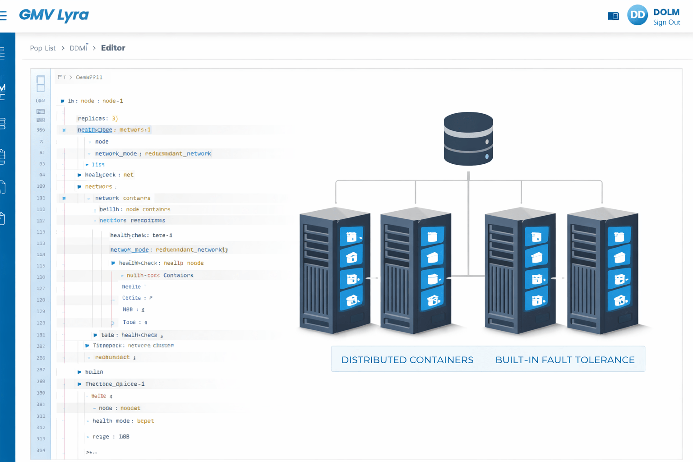Click the split-panel icon atop editor gutter
The height and width of the screenshot is (462, 693).
pos(41,83)
